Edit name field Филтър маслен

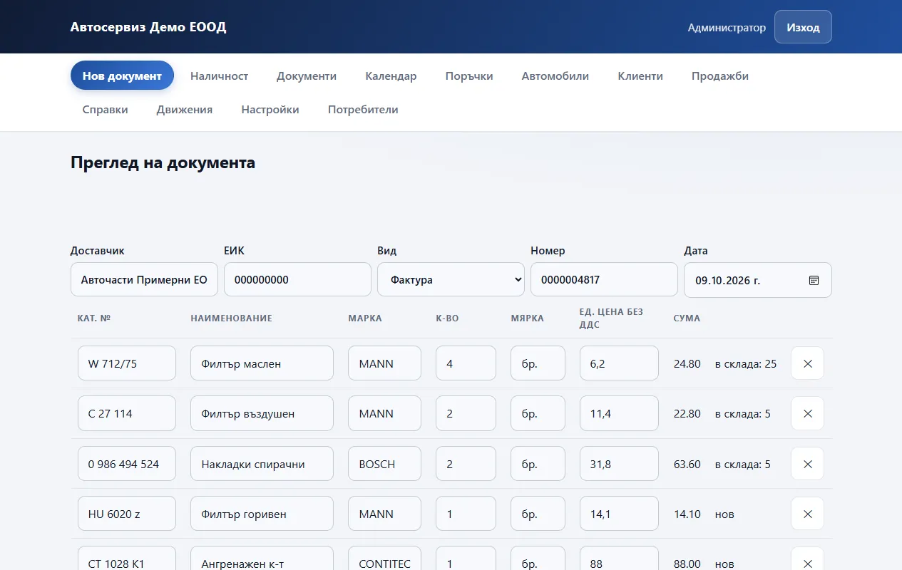[x=262, y=363]
